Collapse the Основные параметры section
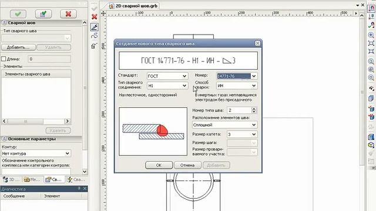The width and height of the screenshot is (376, 211). pos(4,139)
